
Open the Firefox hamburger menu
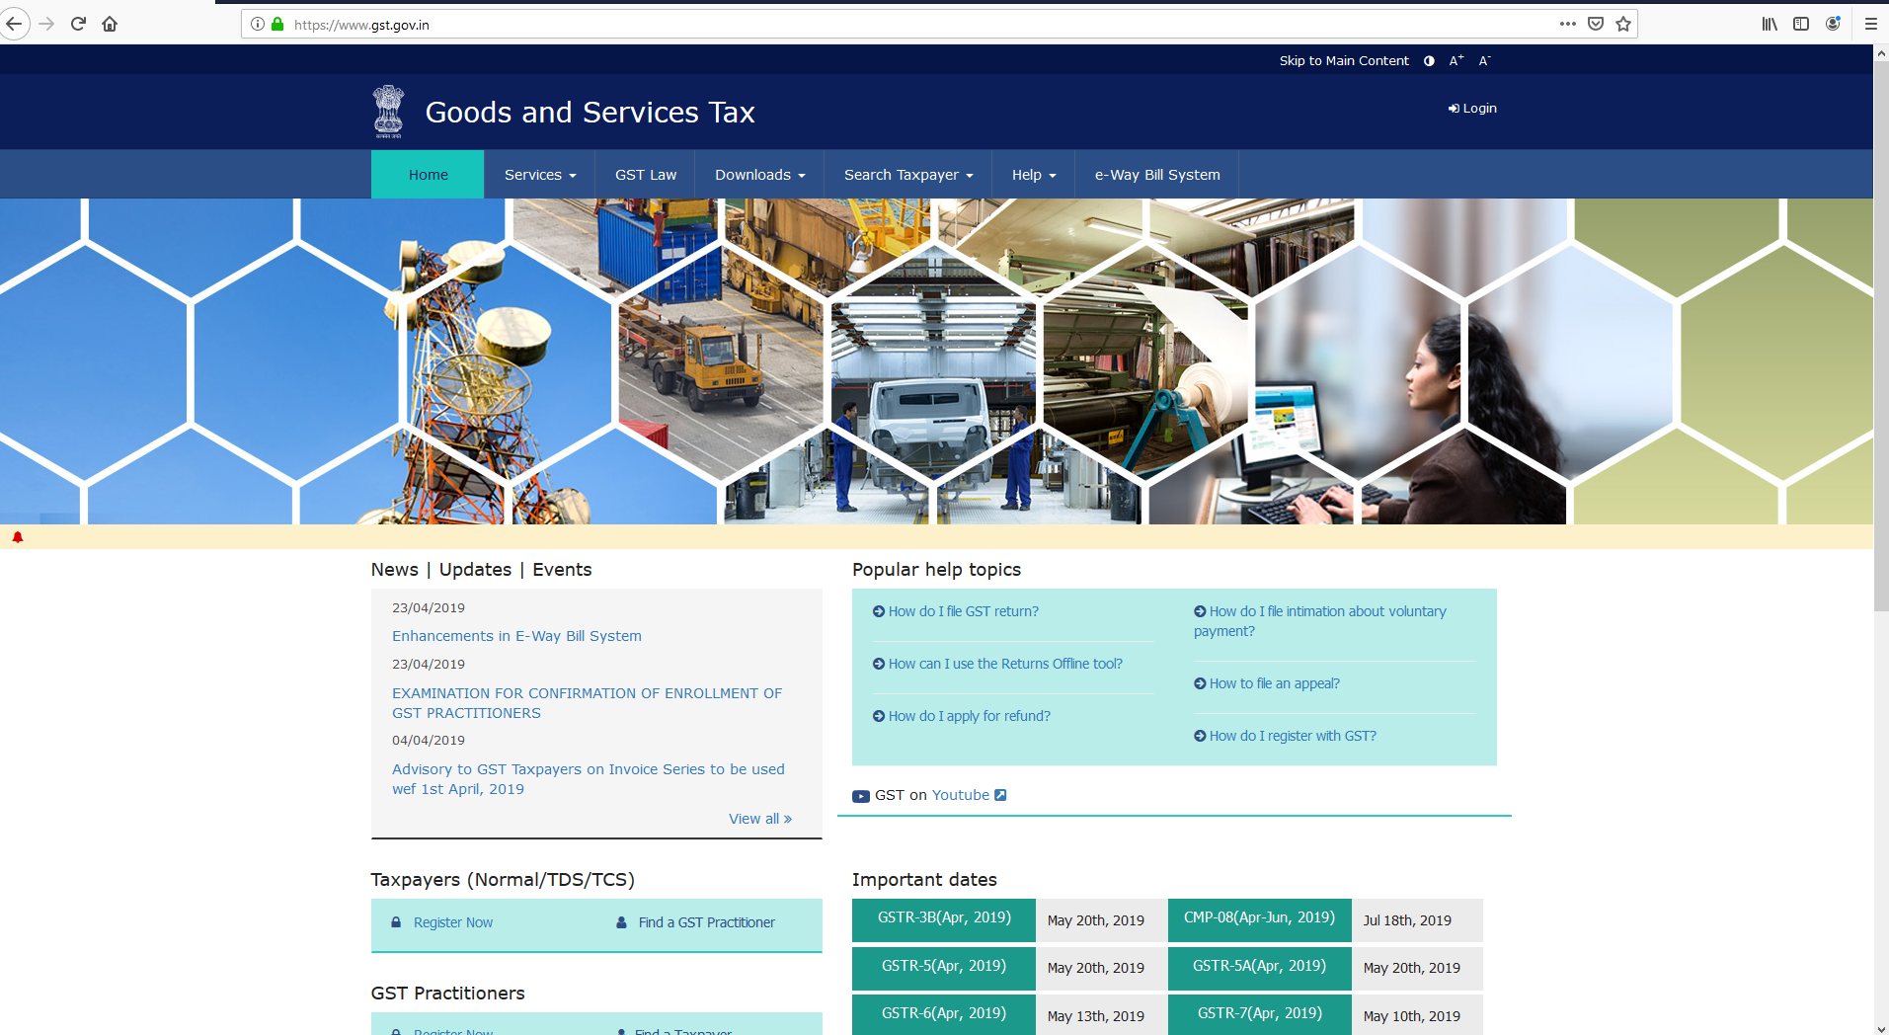(1870, 24)
